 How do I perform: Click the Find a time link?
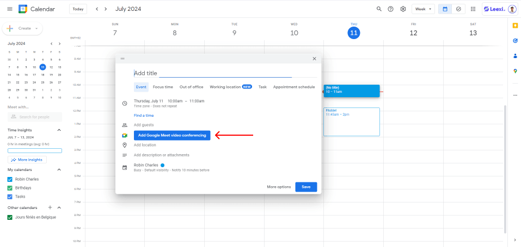pyautogui.click(x=144, y=116)
